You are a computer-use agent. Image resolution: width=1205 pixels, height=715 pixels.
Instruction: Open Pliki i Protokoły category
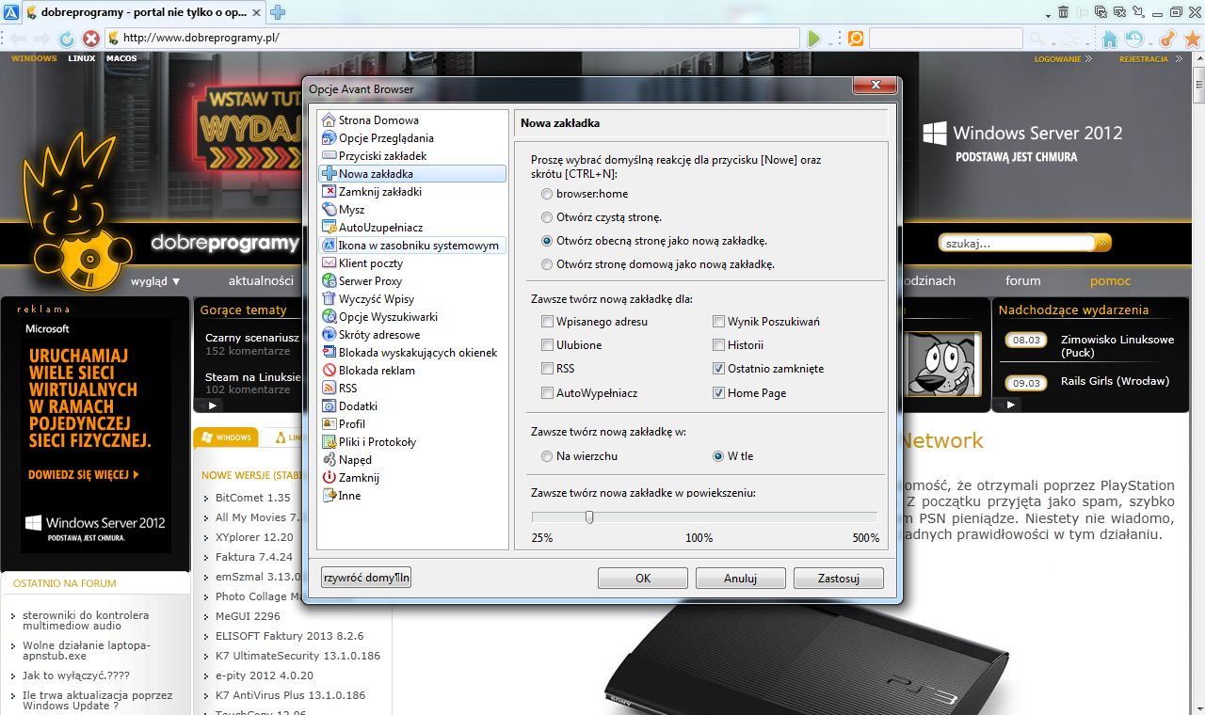tap(377, 442)
